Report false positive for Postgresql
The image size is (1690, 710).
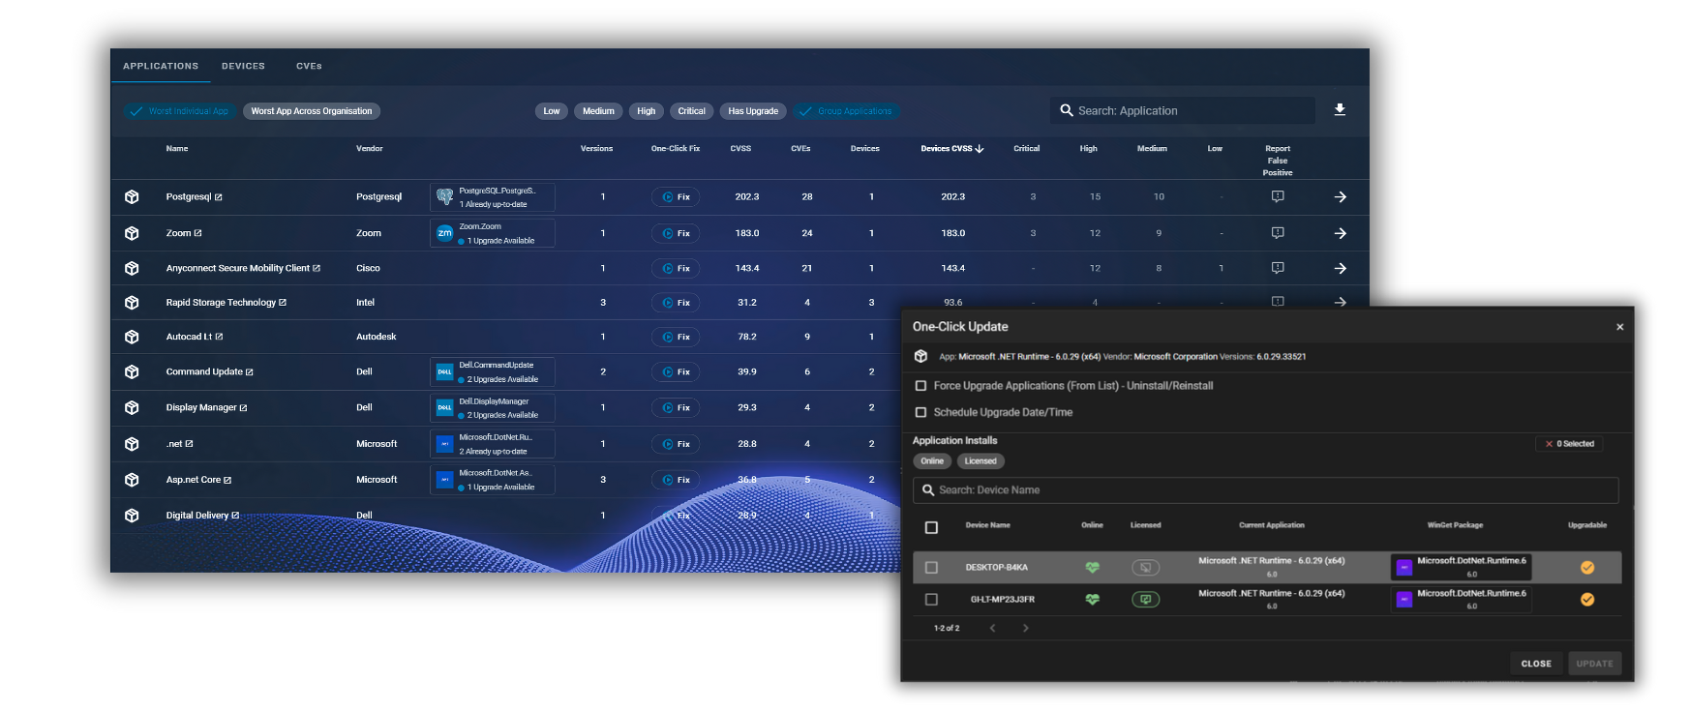point(1278,196)
